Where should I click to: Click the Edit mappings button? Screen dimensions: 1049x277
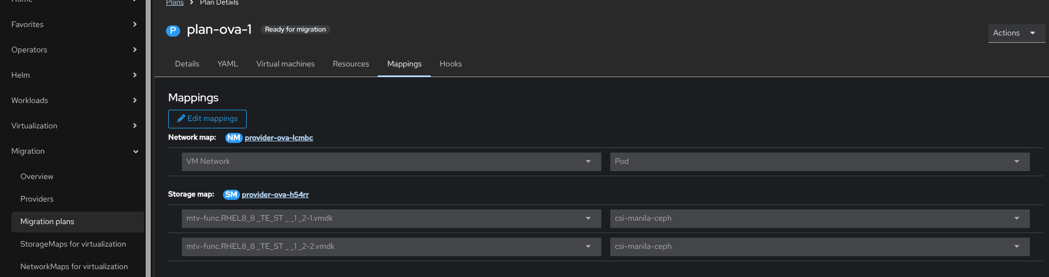pyautogui.click(x=207, y=119)
